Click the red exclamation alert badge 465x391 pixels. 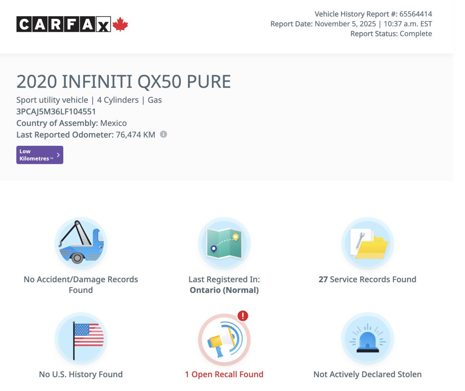point(243,316)
